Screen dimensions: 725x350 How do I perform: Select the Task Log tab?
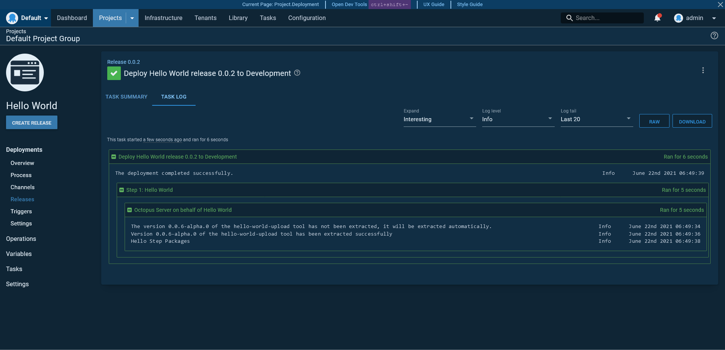[174, 97]
